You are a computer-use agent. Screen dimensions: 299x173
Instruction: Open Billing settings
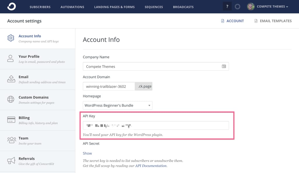38,120
